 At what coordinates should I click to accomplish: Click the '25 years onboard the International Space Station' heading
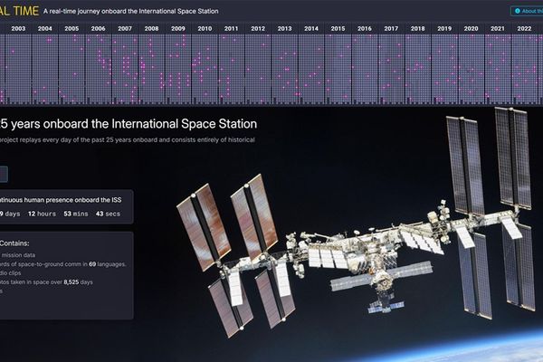(129, 124)
